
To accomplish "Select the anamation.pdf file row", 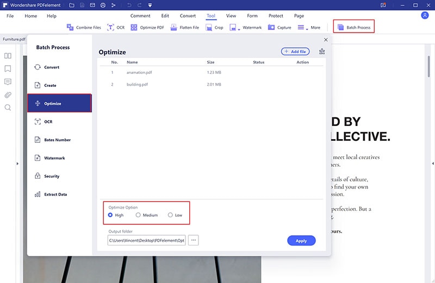I will (212, 72).
